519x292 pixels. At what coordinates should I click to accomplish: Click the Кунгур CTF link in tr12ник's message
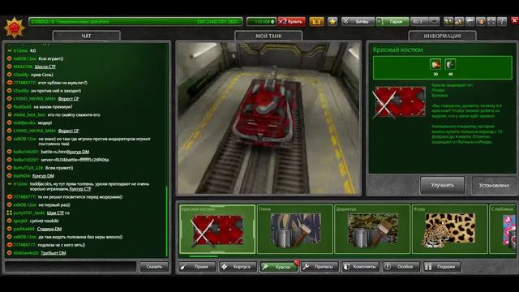coord(80,189)
